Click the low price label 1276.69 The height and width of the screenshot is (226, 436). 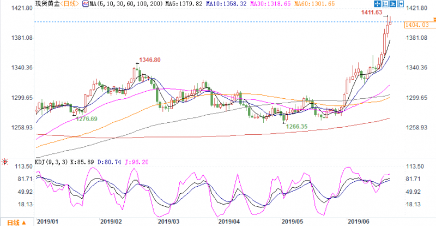[x=87, y=119]
